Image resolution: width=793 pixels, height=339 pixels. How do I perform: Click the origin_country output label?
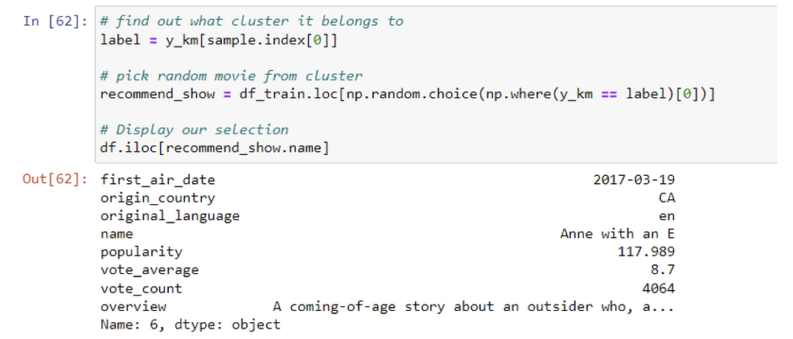click(158, 198)
